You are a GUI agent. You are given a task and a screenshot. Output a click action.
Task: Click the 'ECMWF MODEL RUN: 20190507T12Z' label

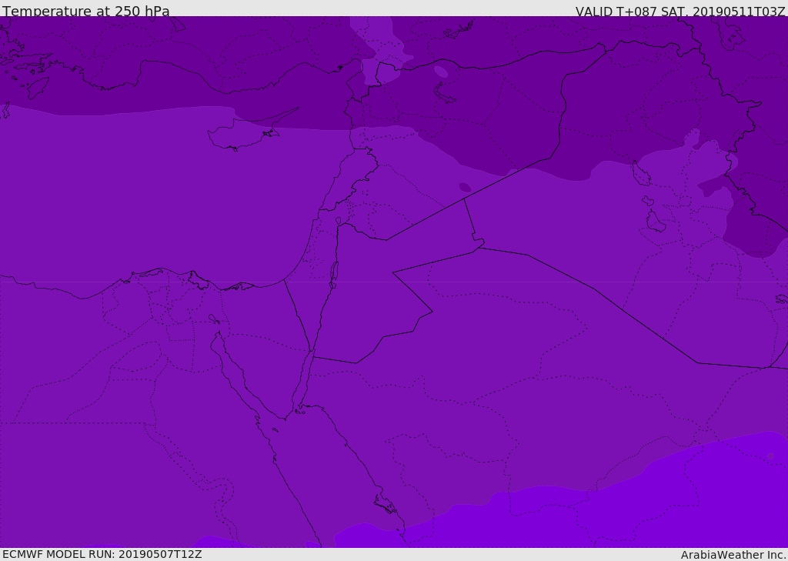[102, 554]
